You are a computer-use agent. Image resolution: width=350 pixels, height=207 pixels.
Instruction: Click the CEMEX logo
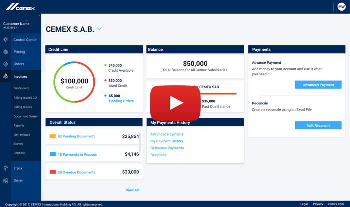coord(20,7)
